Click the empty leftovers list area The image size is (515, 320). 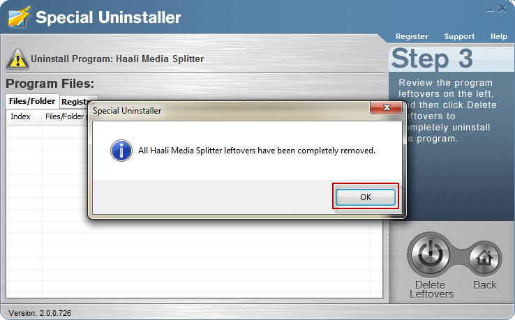(x=194, y=259)
